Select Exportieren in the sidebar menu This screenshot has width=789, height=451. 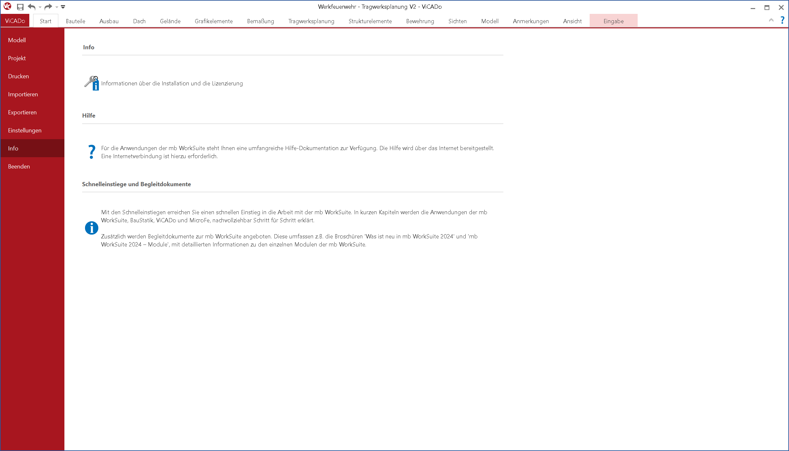(x=32, y=112)
